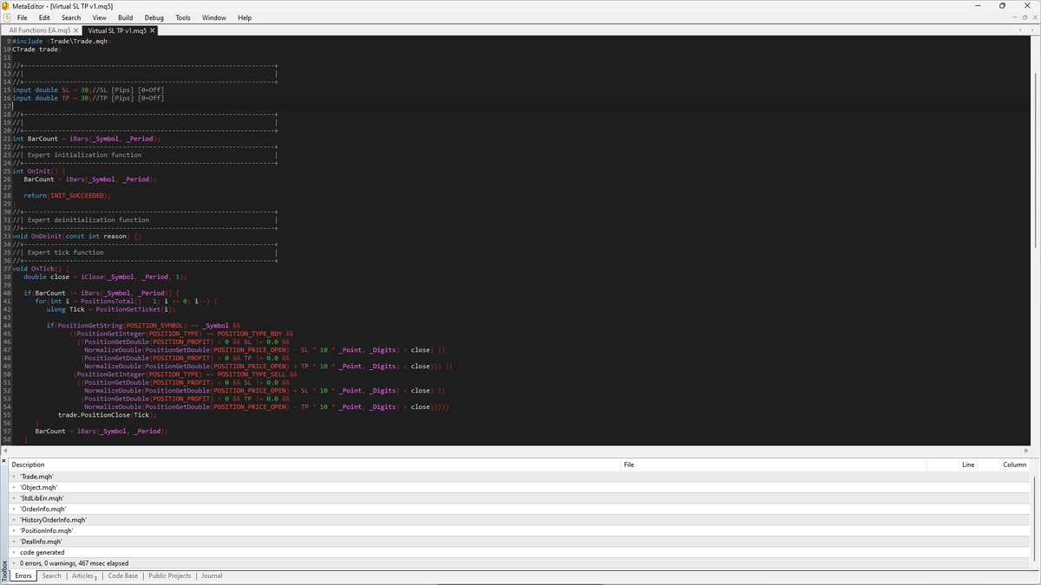This screenshot has height=585, width=1041.
Task: Open the Public Projects toolbox tab
Action: coord(169,575)
